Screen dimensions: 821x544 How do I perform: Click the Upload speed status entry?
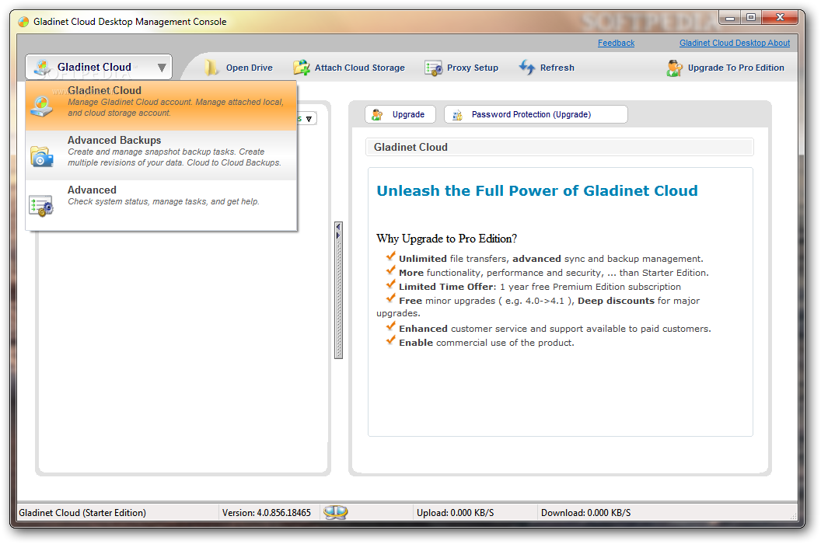(x=455, y=513)
